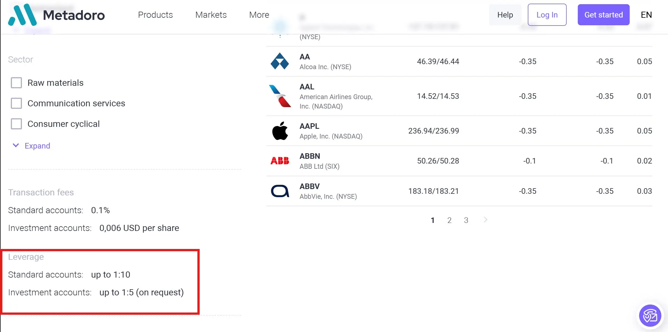Click the 0.02 value in ABBN row
668x332 pixels.
tap(644, 161)
